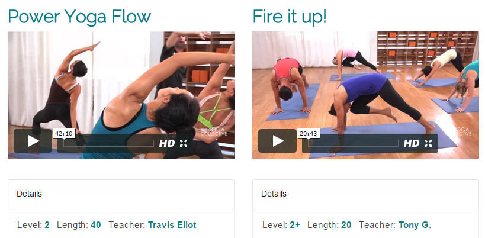Expand Details panel under Power Yoga Flow
Image resolution: width=485 pixels, height=238 pixels.
coord(121,195)
